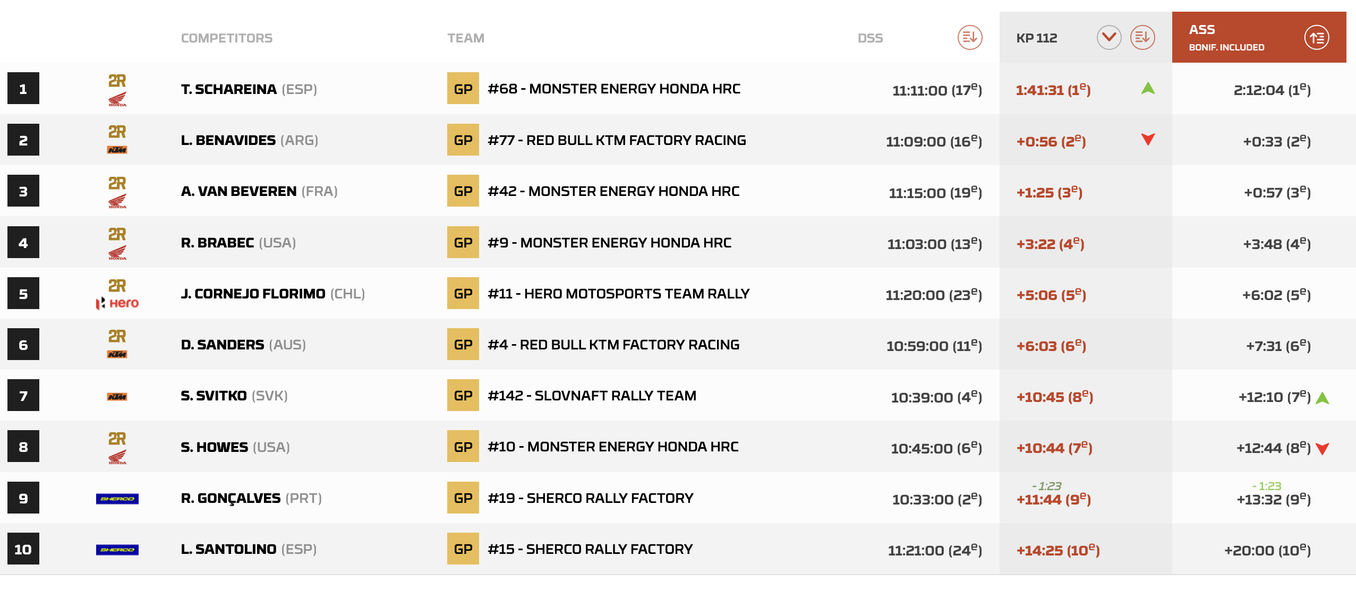Click Sherco logo in Santolino row

(117, 550)
